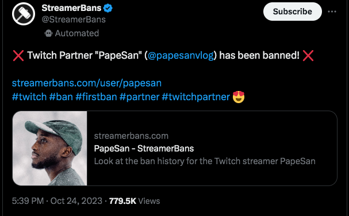Click the PapeSan preview card photo
Image resolution: width=349 pixels, height=216 pixels.
tap(50, 148)
